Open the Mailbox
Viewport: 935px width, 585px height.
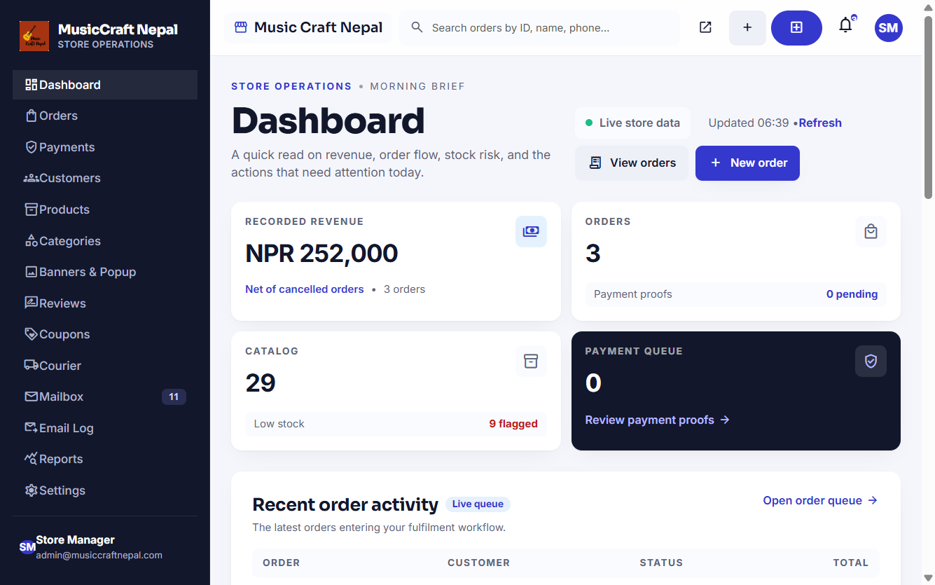coord(105,397)
